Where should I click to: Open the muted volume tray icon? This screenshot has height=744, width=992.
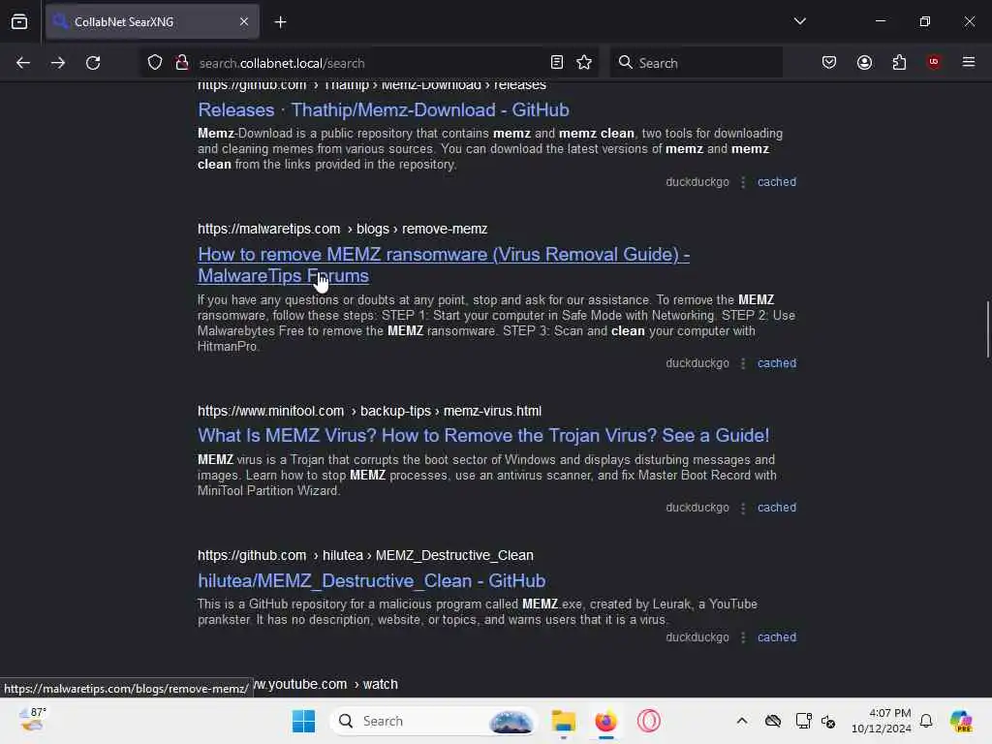click(x=828, y=721)
